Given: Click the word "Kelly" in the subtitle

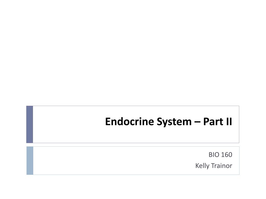Looking at the screenshot, I should click(202, 166).
